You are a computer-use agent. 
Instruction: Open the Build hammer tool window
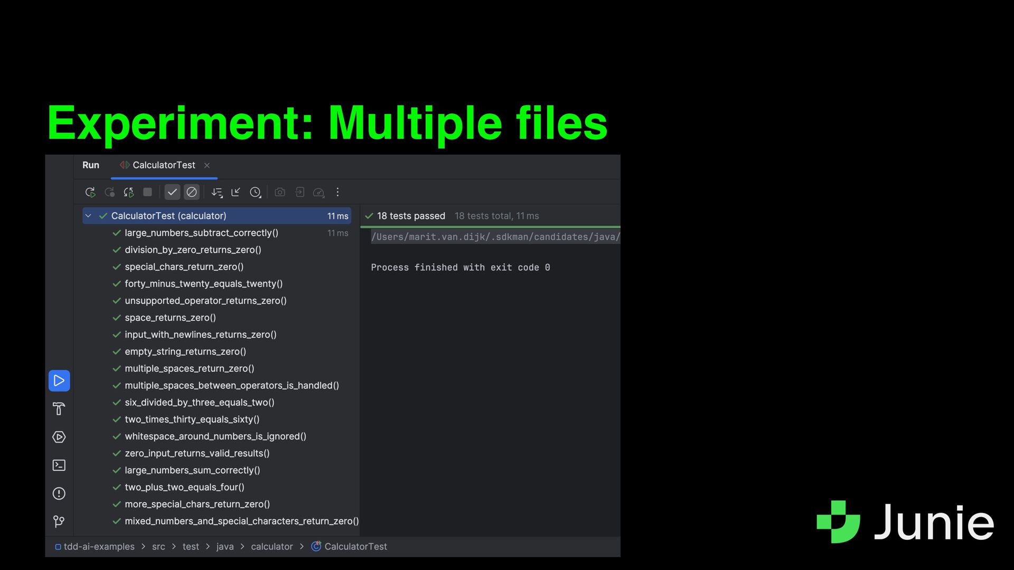(59, 409)
